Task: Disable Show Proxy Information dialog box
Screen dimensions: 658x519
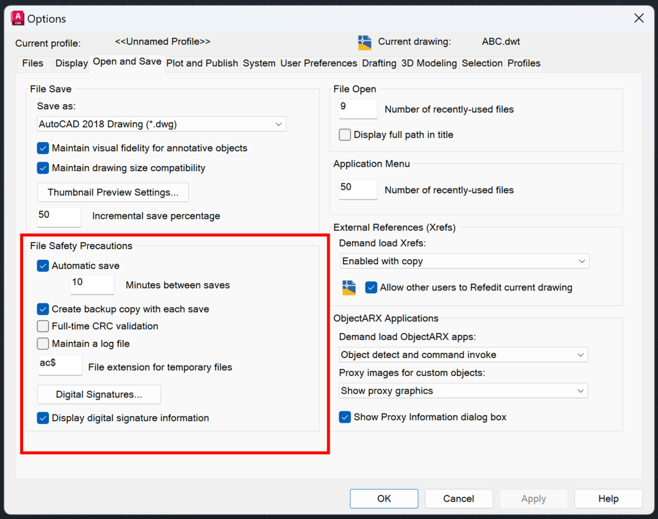Action: click(344, 416)
